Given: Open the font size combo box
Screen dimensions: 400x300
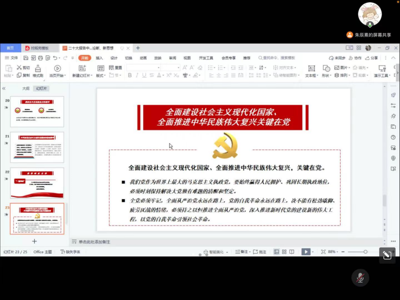Looking at the screenshot, I should (170, 68).
